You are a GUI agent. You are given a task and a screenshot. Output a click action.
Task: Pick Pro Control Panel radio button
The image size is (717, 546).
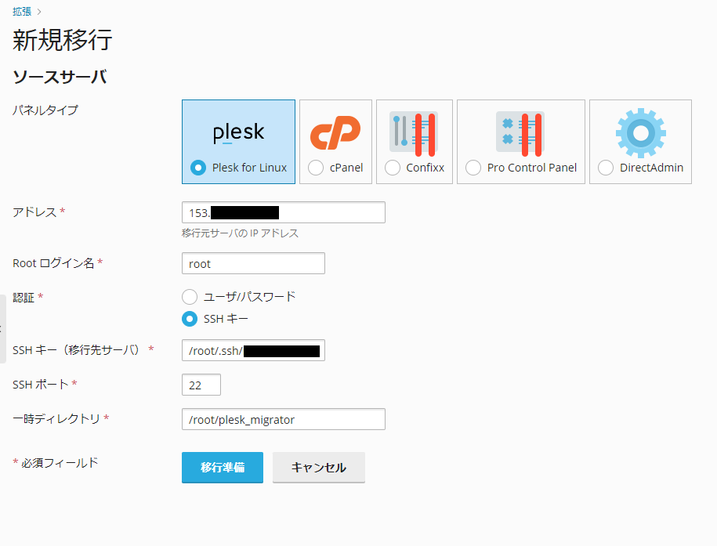coord(473,168)
